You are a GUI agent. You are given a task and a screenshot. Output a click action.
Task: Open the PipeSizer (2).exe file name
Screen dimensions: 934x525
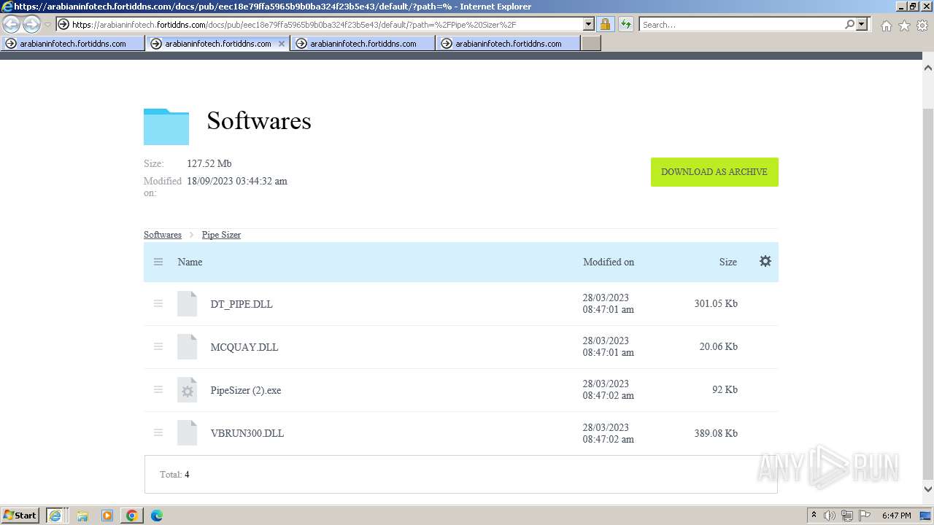tap(246, 390)
